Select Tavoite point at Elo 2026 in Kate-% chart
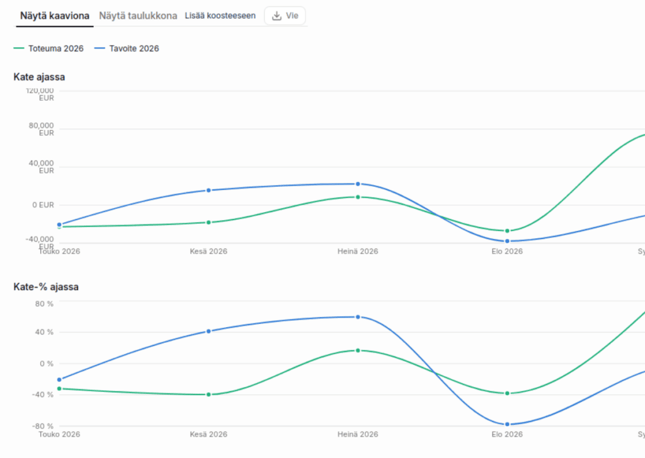The height and width of the screenshot is (458, 645). tap(507, 424)
